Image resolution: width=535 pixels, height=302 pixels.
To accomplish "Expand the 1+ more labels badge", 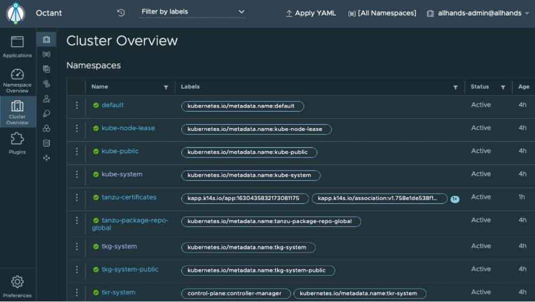I will point(455,199).
